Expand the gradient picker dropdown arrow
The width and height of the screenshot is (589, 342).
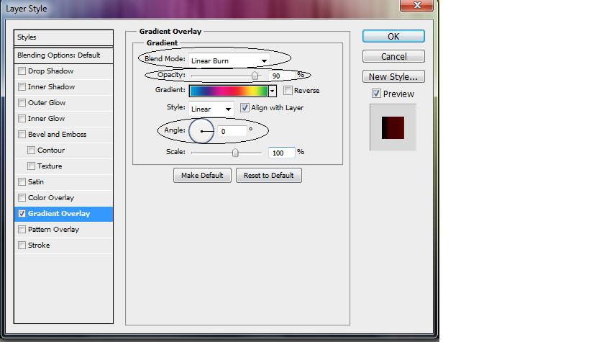(273, 91)
